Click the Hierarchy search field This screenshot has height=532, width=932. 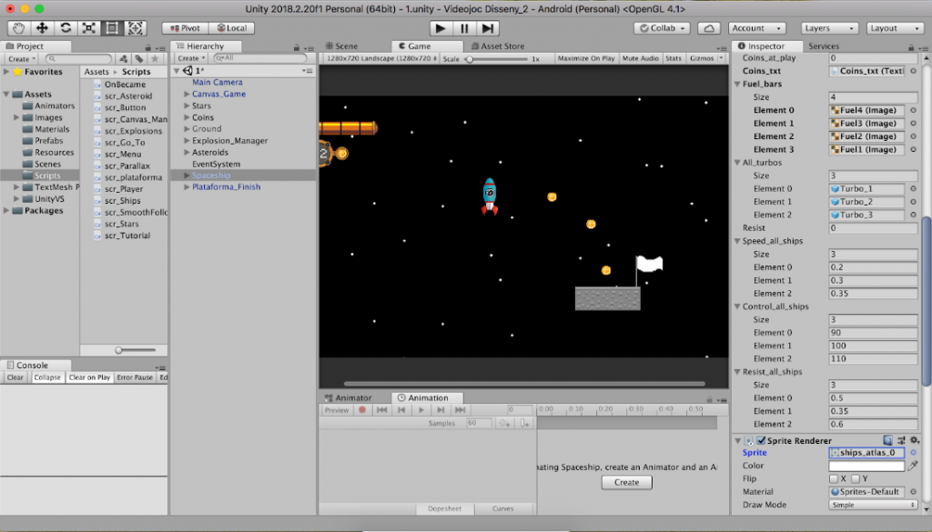pos(246,58)
